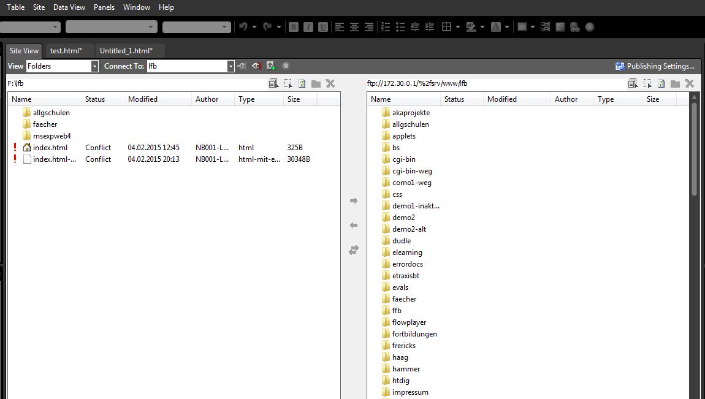Apply numbered list formatting

(x=385, y=27)
